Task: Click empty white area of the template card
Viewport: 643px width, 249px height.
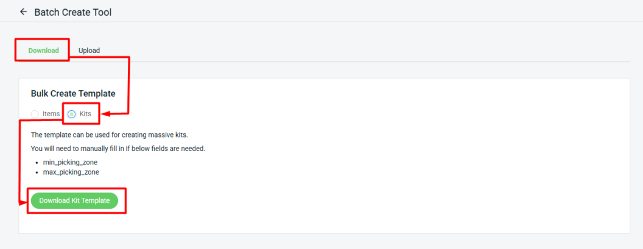Action: pos(396,170)
